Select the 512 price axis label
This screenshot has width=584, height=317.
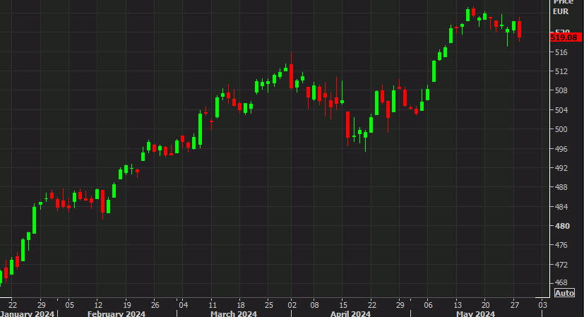click(561, 71)
